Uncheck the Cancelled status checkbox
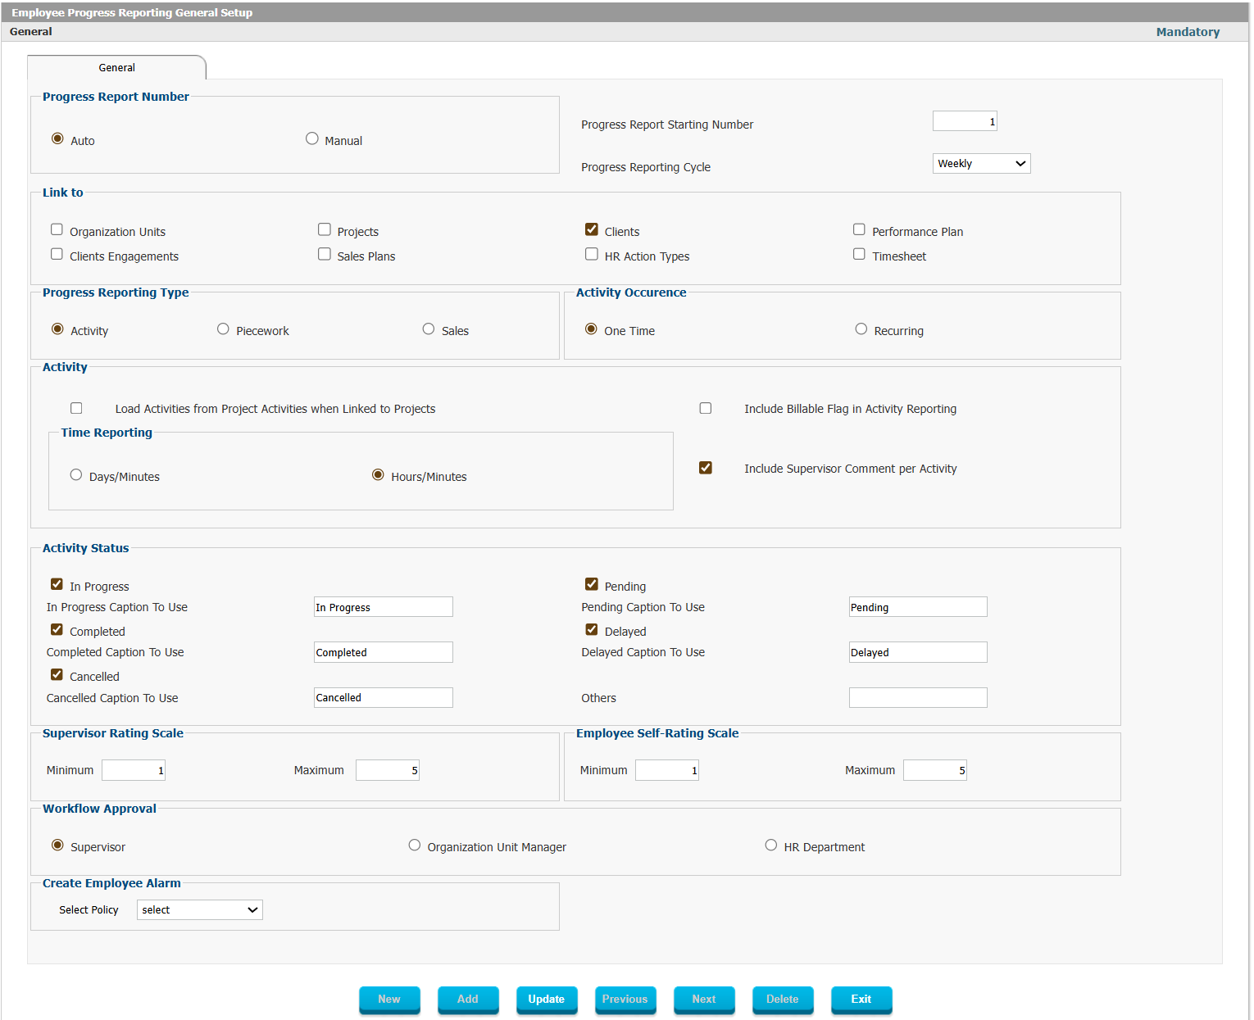The width and height of the screenshot is (1254, 1020). coord(57,674)
